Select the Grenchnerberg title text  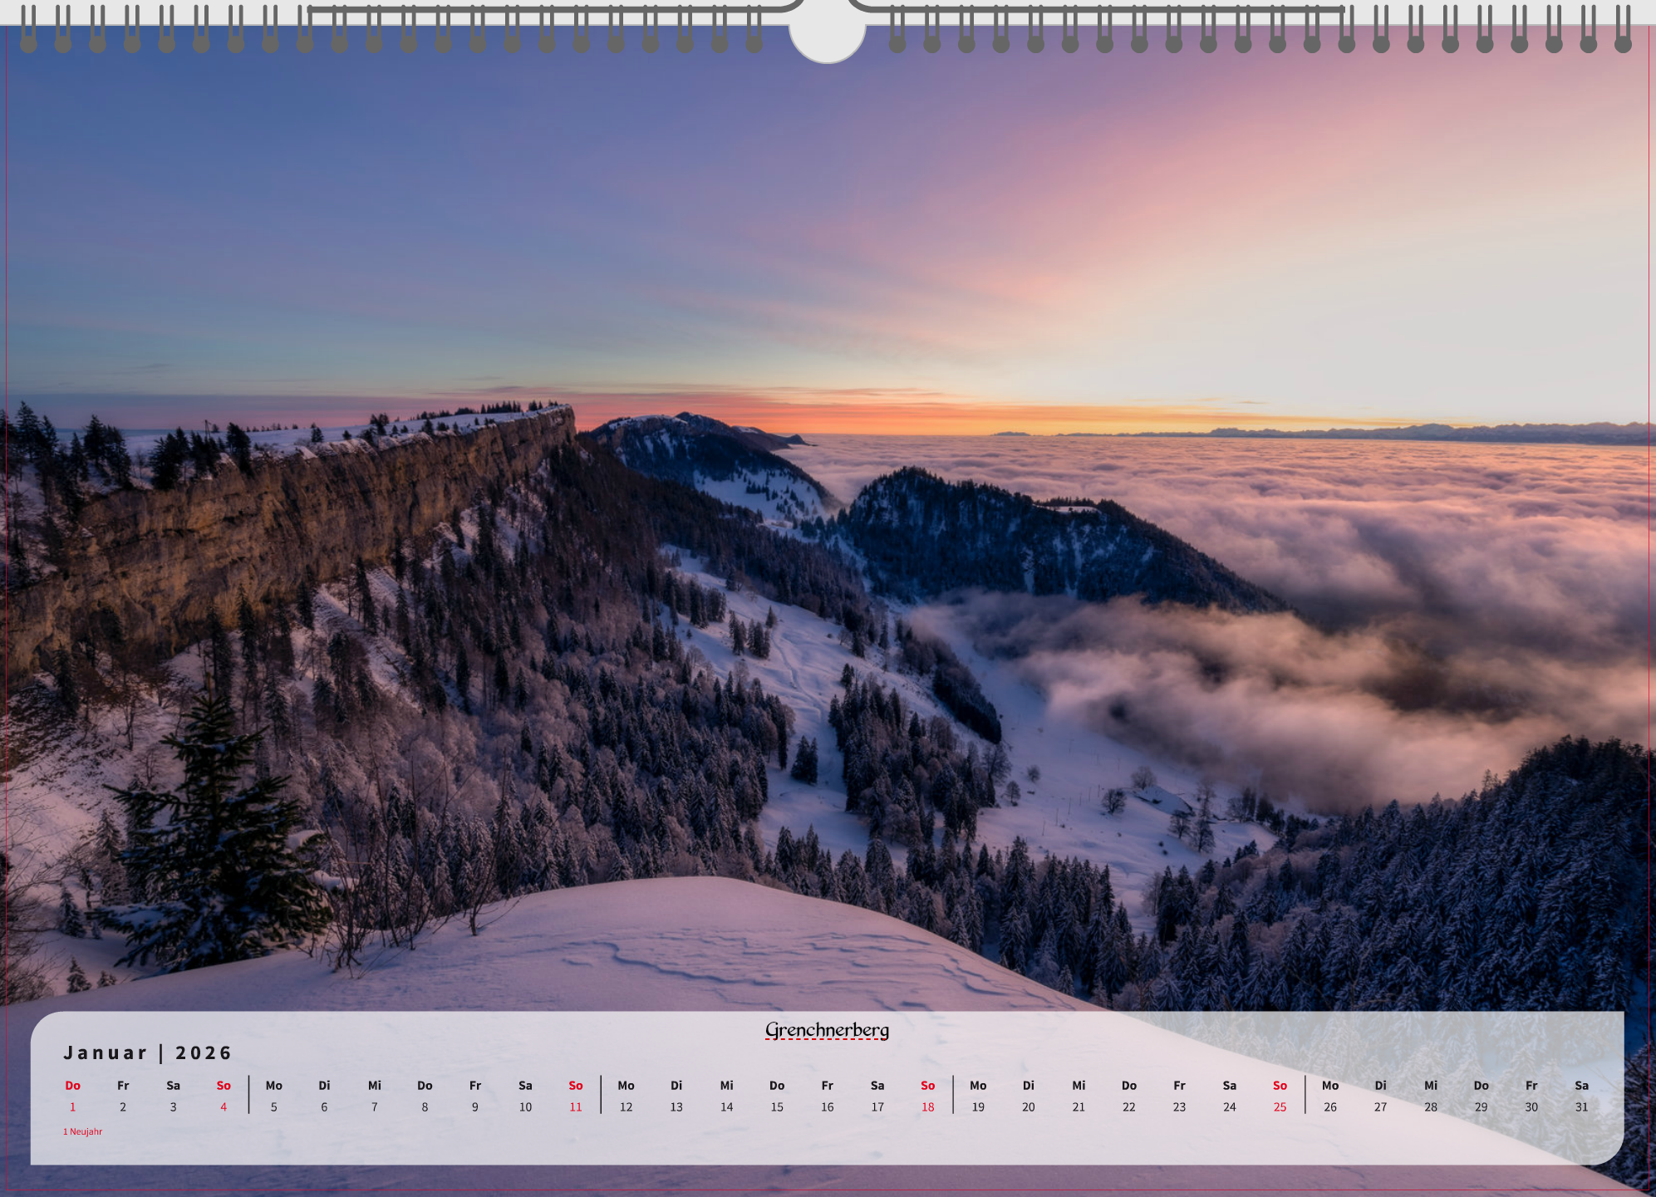[827, 1031]
